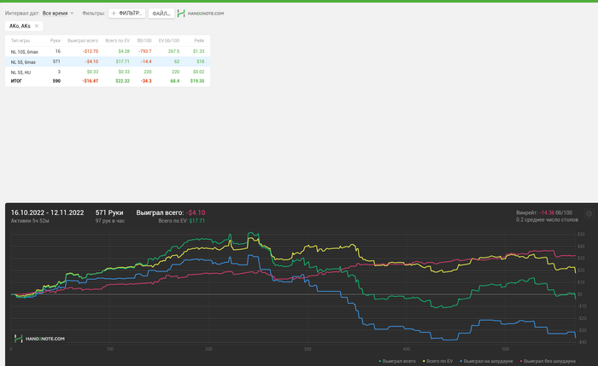Click the '$4.28' EV cell

[x=124, y=51]
